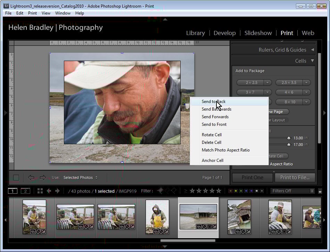Image resolution: width=330 pixels, height=252 pixels.
Task: Go to previous page using left arrow
Action: [31, 178]
